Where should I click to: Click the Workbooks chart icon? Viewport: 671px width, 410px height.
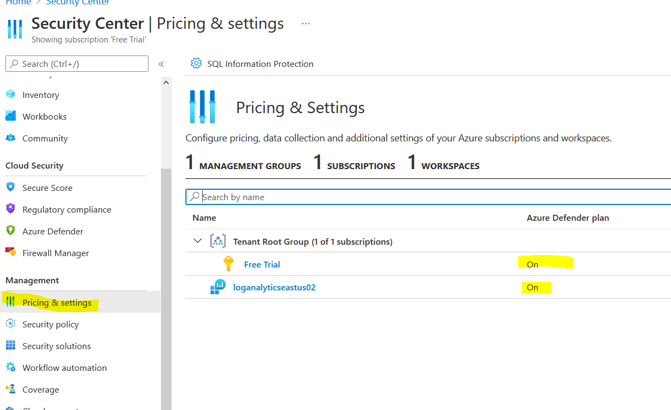(10, 116)
